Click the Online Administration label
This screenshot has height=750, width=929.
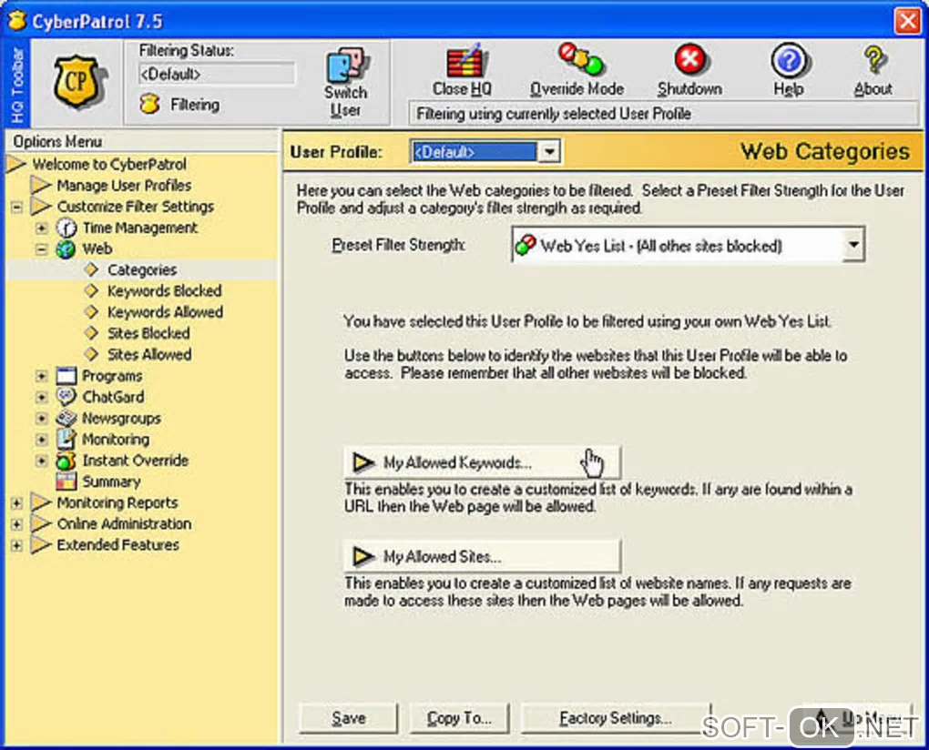(124, 524)
